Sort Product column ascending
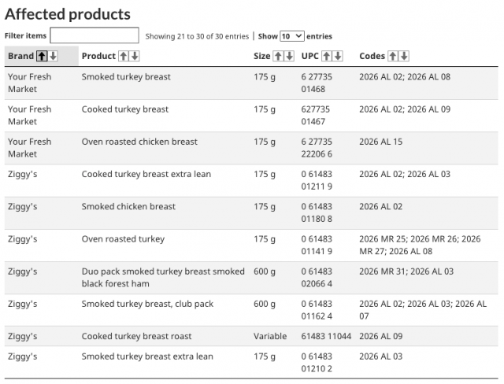The width and height of the screenshot is (504, 384). point(123,56)
